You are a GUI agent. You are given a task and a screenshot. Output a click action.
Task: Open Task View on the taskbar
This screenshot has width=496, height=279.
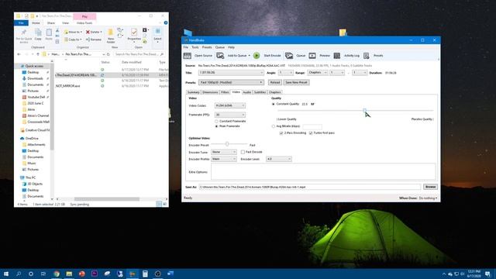point(43,274)
